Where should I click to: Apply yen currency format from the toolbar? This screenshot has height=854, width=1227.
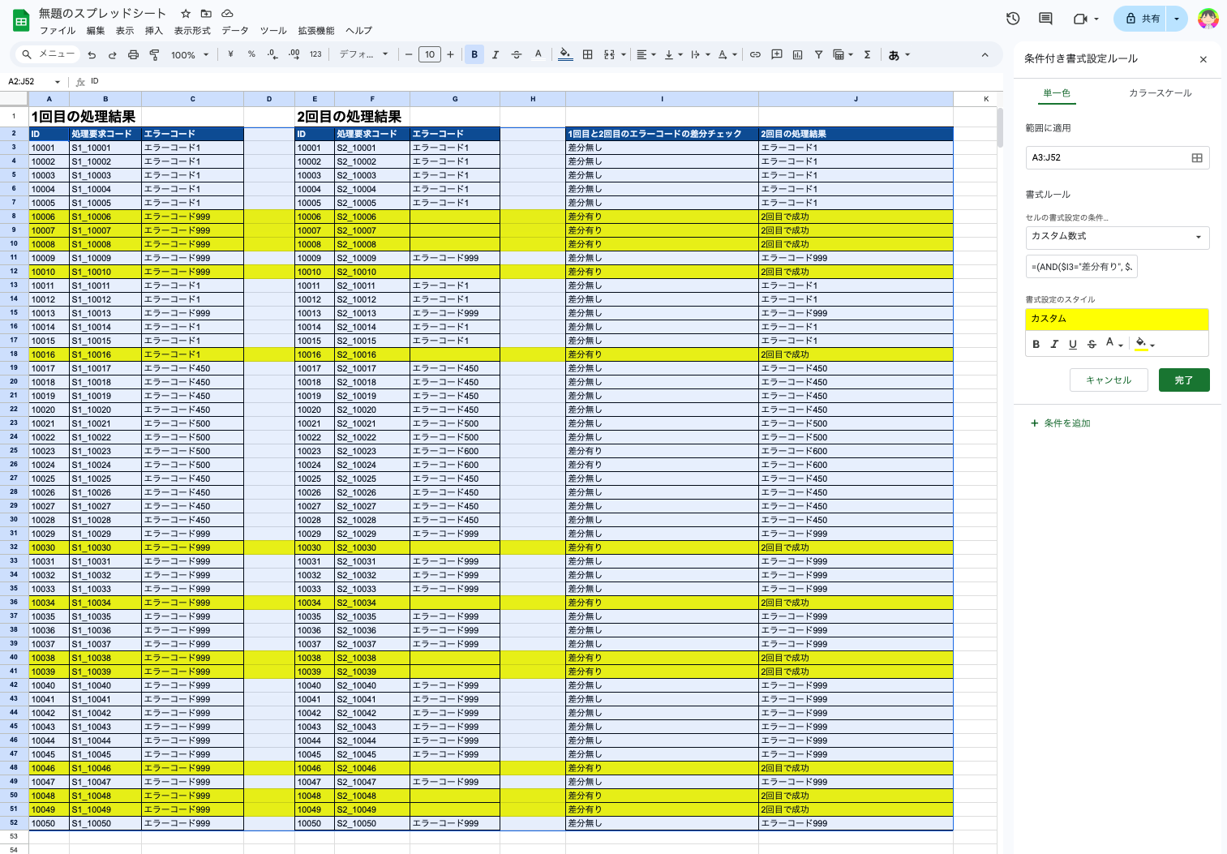point(231,54)
